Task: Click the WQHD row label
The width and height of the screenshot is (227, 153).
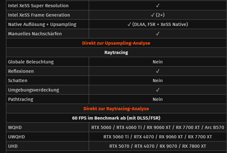Action: point(15,127)
